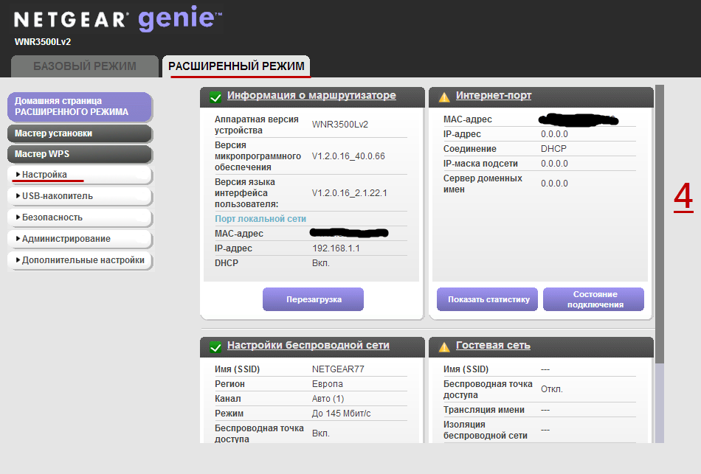
Task: Open Домашняя страница РАСШИРЕННОГО РЕЖИМА
Action: [x=80, y=107]
